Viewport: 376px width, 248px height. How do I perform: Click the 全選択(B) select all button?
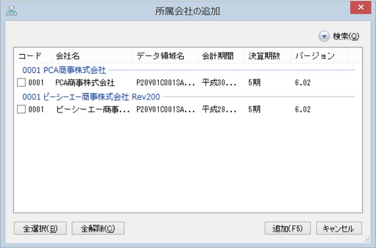click(x=40, y=228)
